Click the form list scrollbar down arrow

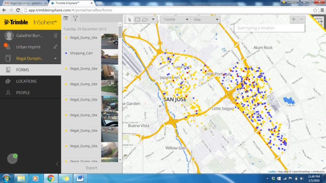pos(120,160)
